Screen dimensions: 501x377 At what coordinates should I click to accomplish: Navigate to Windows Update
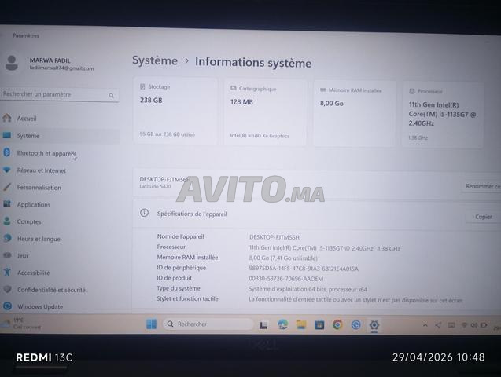click(40, 306)
